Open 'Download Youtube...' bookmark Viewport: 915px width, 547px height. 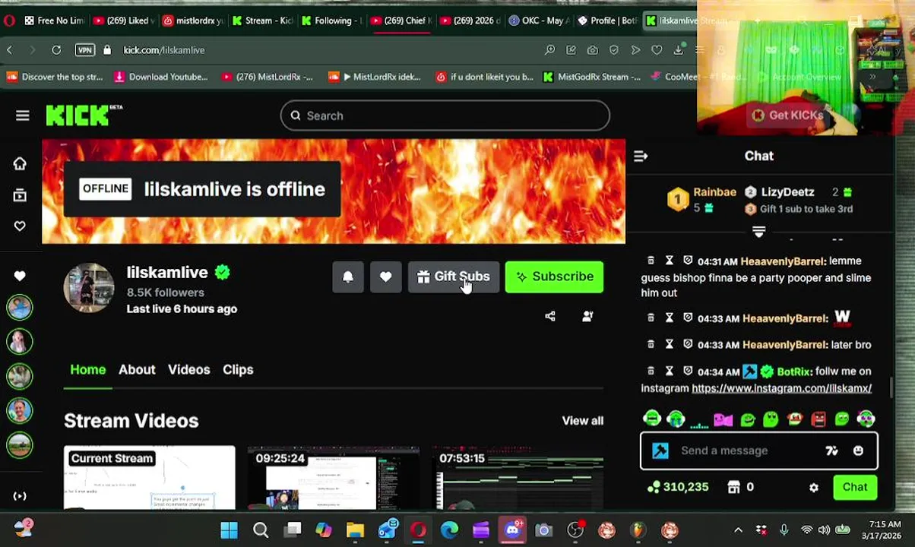[160, 77]
